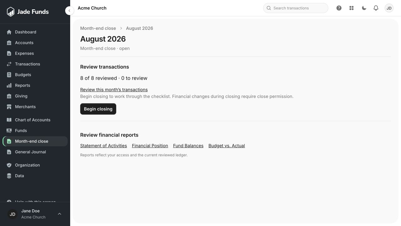The height and width of the screenshot is (226, 401).
Task: Click the '8 of 8 reviewed' status text
Action: point(98,78)
